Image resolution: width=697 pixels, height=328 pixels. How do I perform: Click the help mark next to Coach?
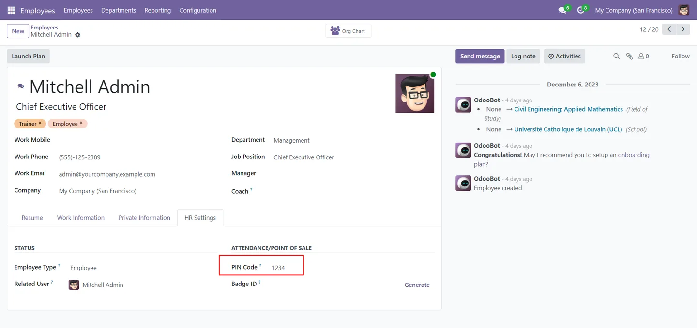tap(251, 190)
